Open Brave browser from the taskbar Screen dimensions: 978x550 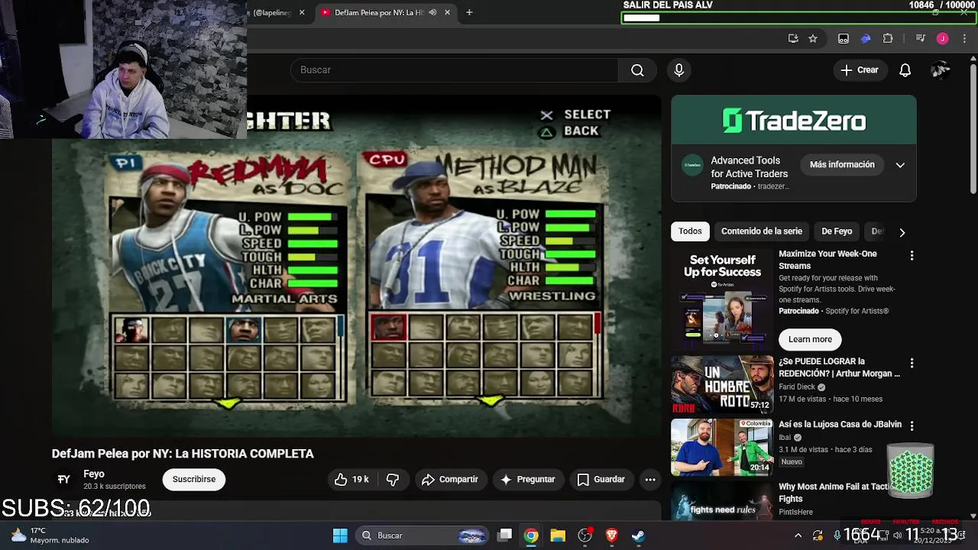611,535
